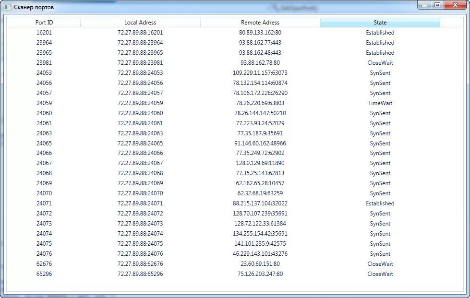The width and height of the screenshot is (470, 298).
Task: Minimize the Сканер портов window
Action: pos(424,5)
